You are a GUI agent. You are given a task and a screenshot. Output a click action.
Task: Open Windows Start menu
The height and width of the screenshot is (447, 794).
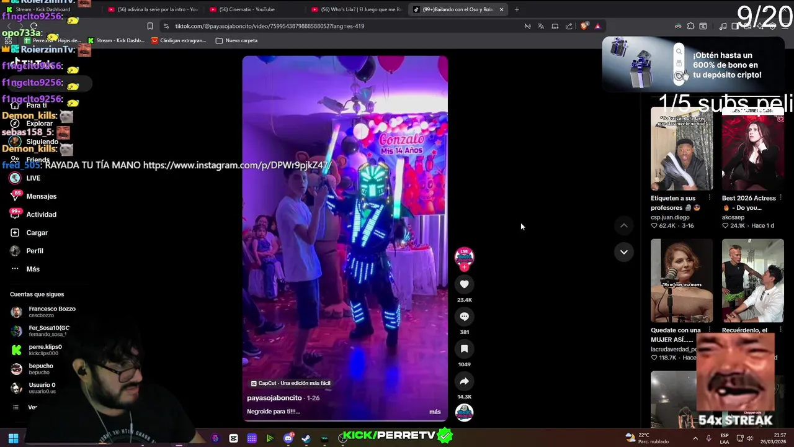(13, 438)
